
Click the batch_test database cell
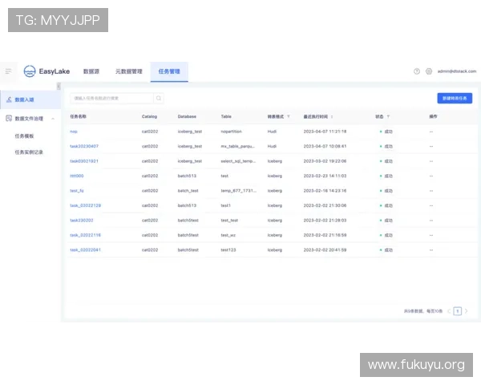[x=188, y=191]
